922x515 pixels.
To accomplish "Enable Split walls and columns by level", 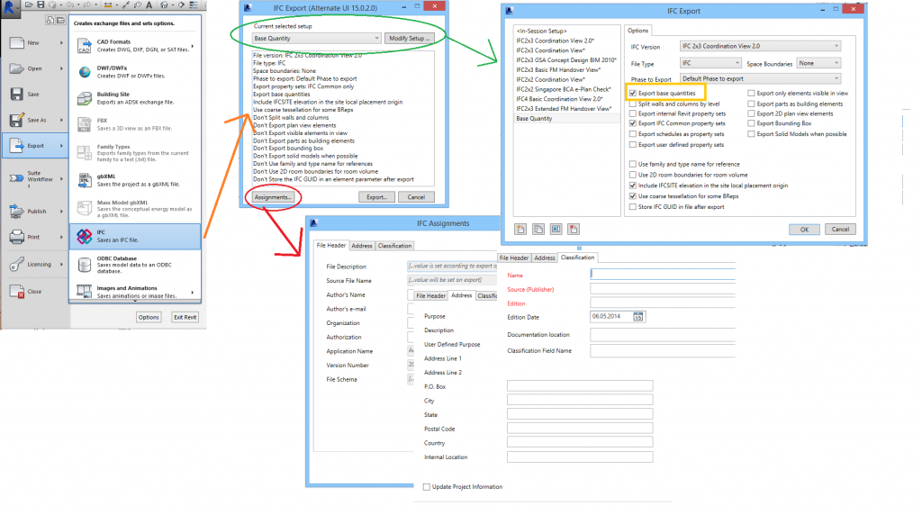I will [x=633, y=104].
